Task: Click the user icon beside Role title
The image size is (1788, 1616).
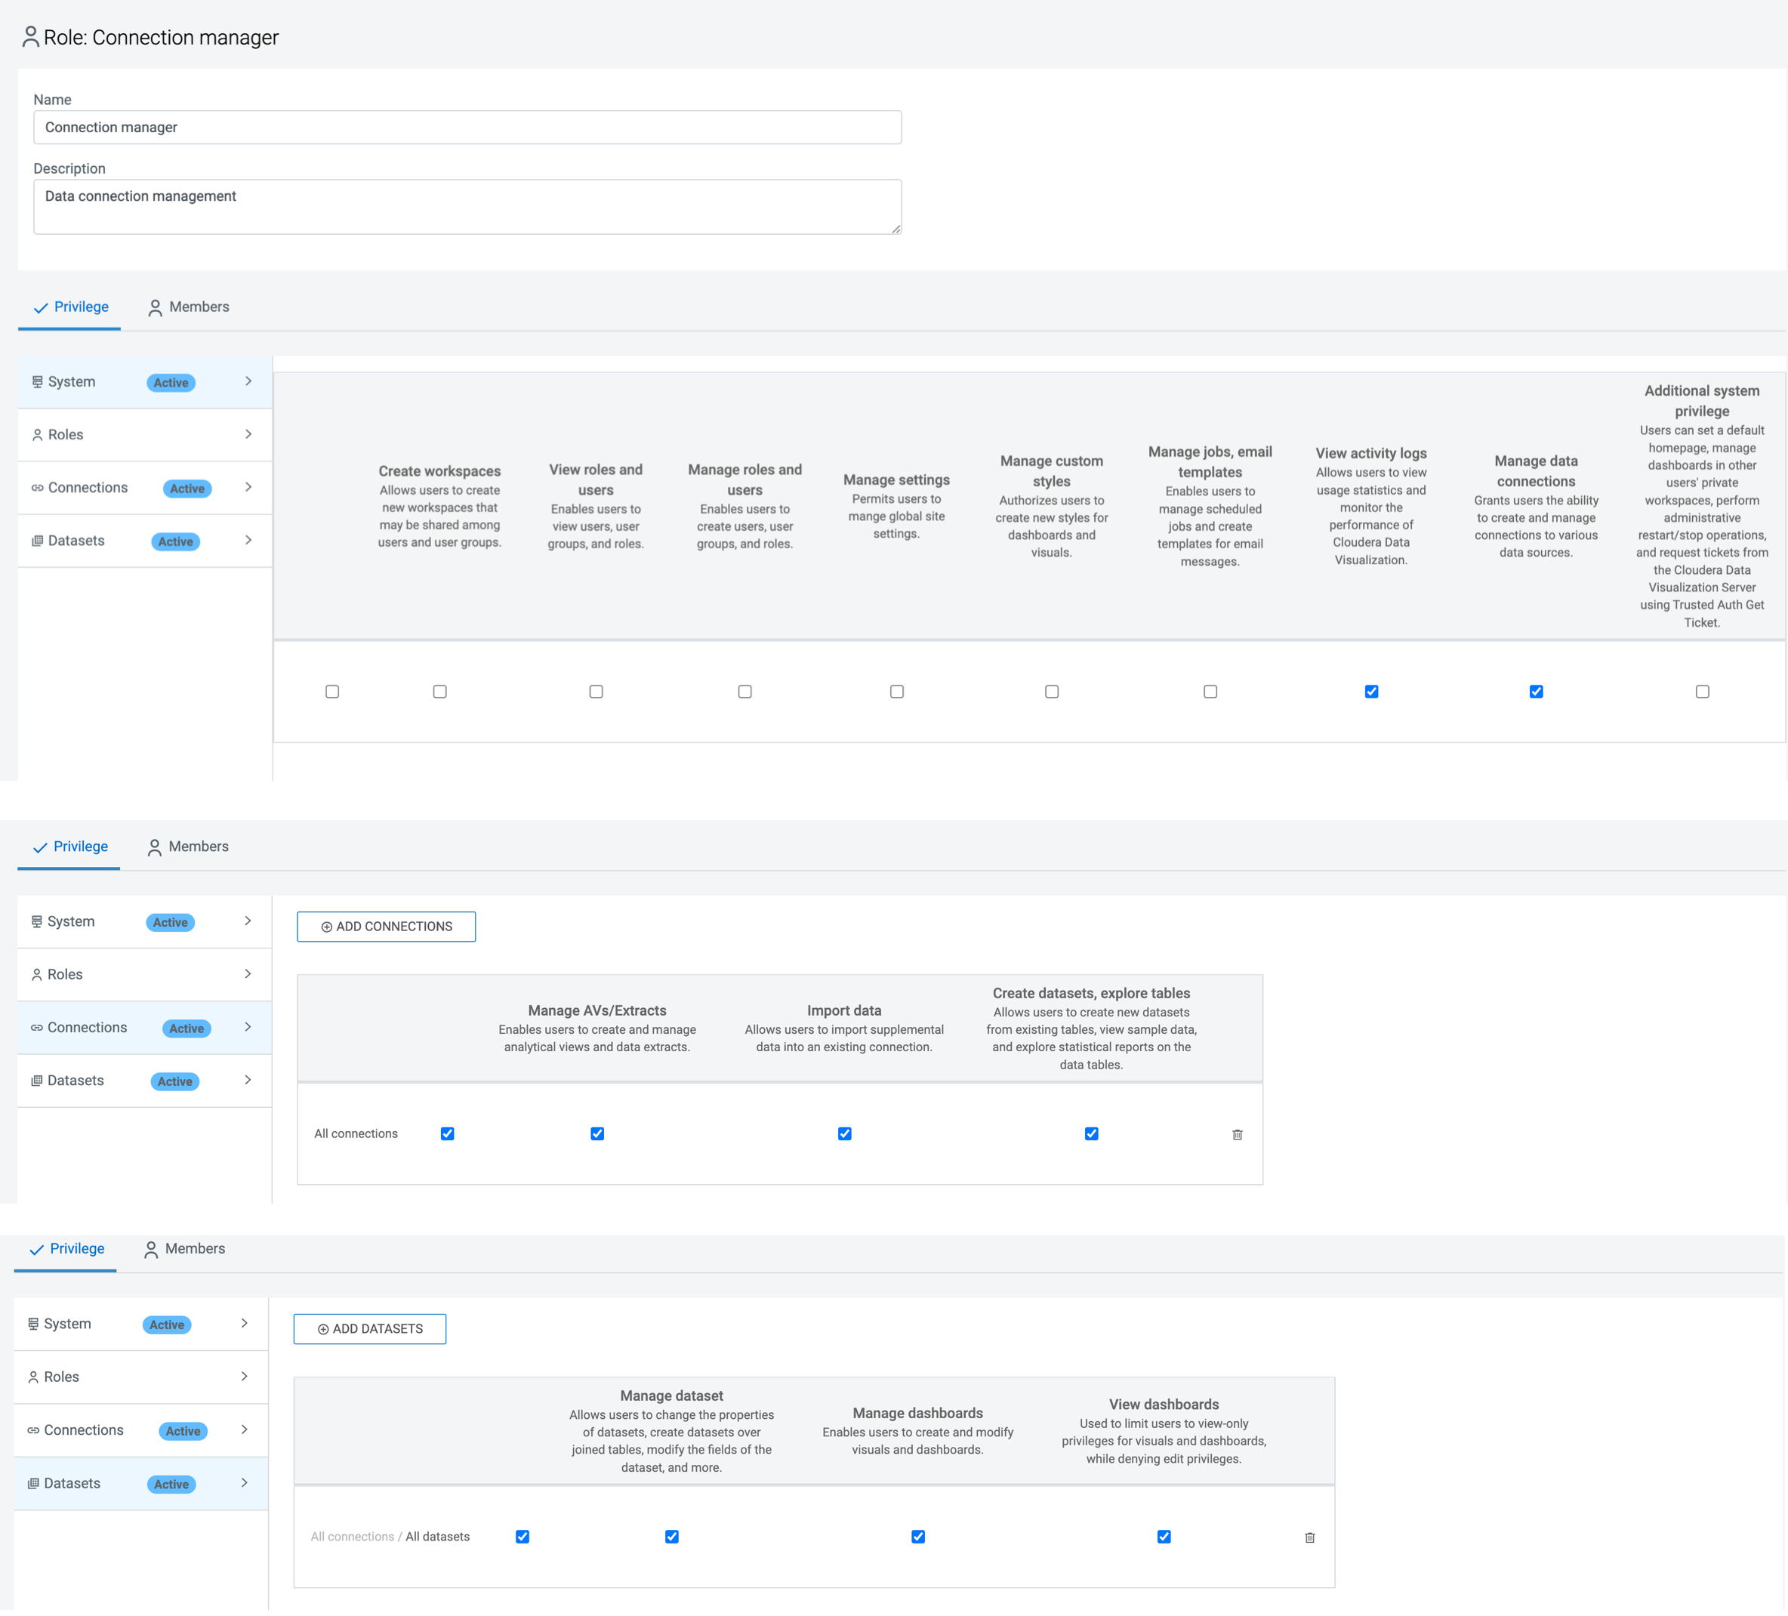Action: point(30,36)
